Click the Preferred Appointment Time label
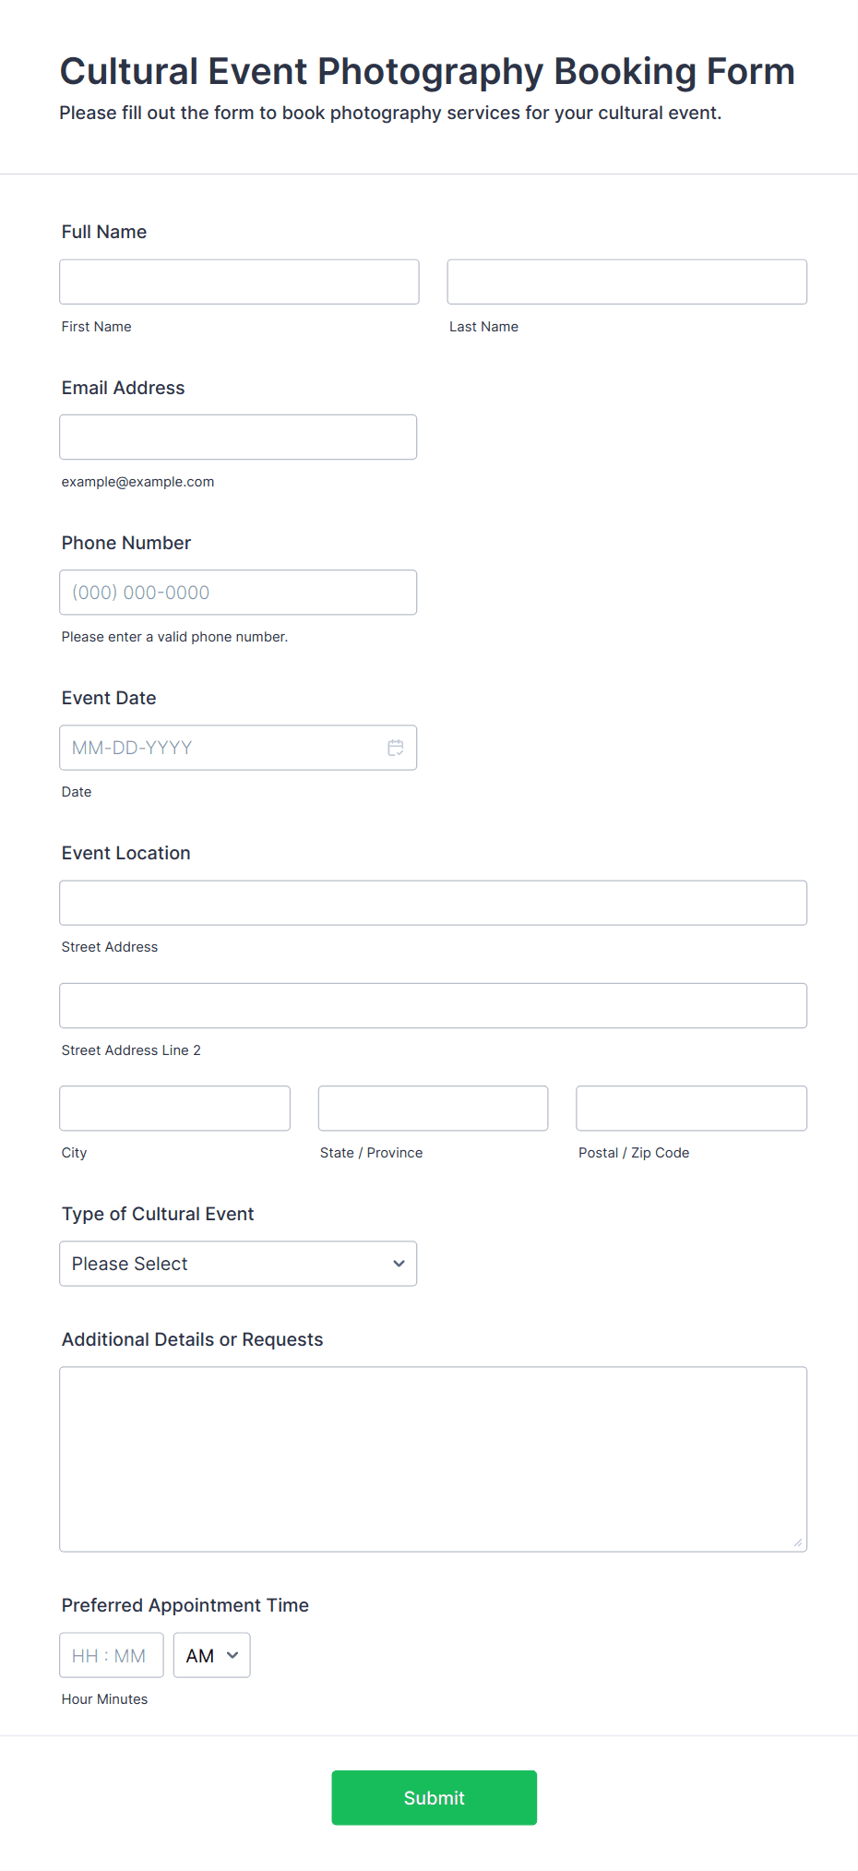Screen dimensions: 858x1871 [x=185, y=1605]
